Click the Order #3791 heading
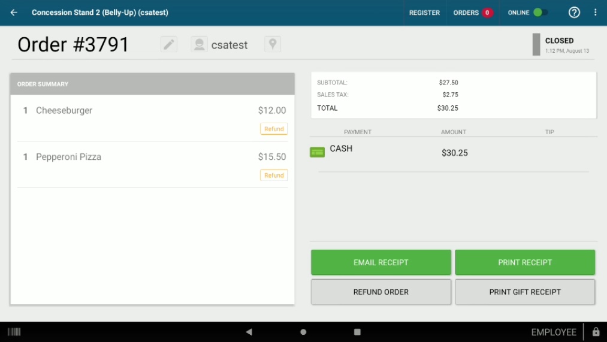The width and height of the screenshot is (607, 342). pyautogui.click(x=73, y=44)
